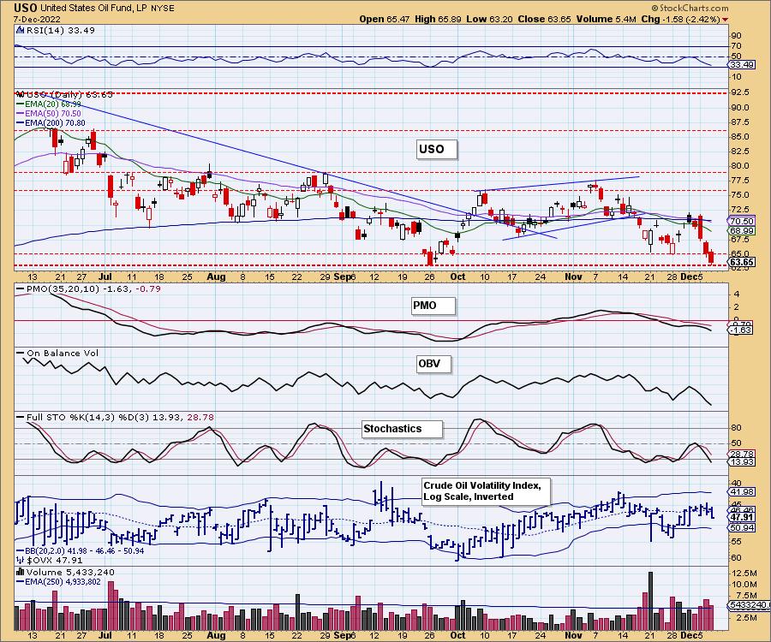Click the 92.5 price axis label

[x=739, y=92]
